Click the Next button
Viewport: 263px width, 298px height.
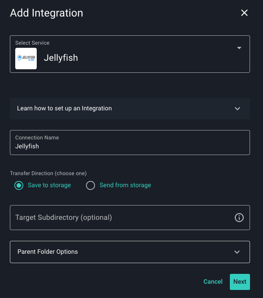pyautogui.click(x=240, y=282)
